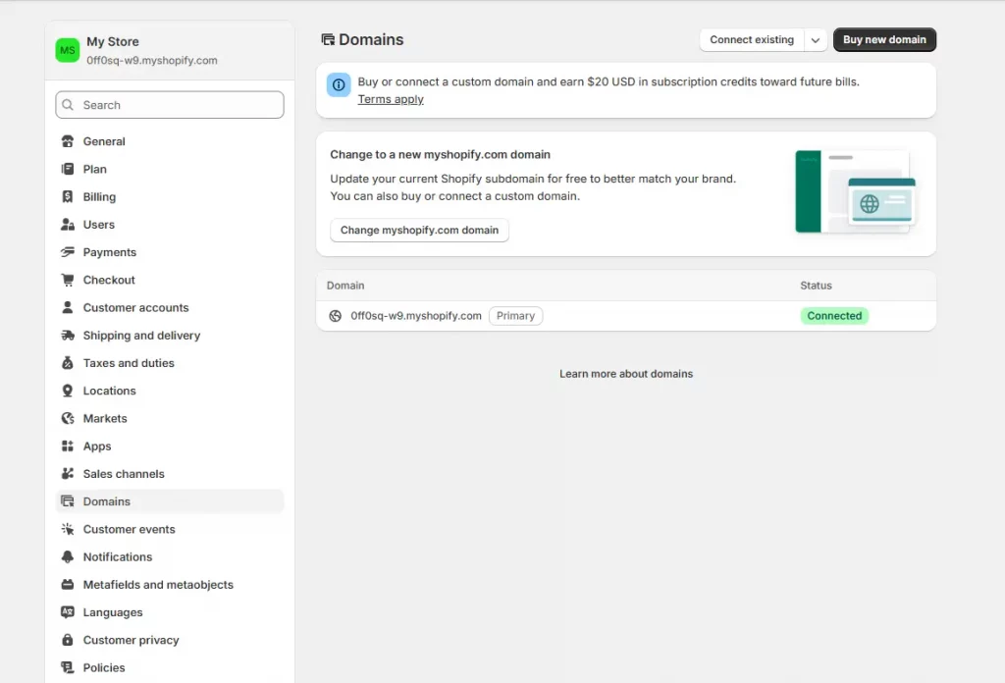Screen dimensions: 1005x683
Task: Click the Customer events cursor icon
Action: (68, 529)
